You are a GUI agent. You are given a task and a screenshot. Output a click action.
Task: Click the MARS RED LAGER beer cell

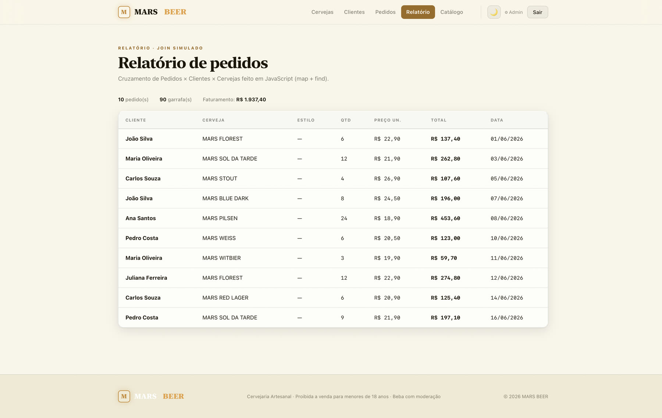pos(225,298)
